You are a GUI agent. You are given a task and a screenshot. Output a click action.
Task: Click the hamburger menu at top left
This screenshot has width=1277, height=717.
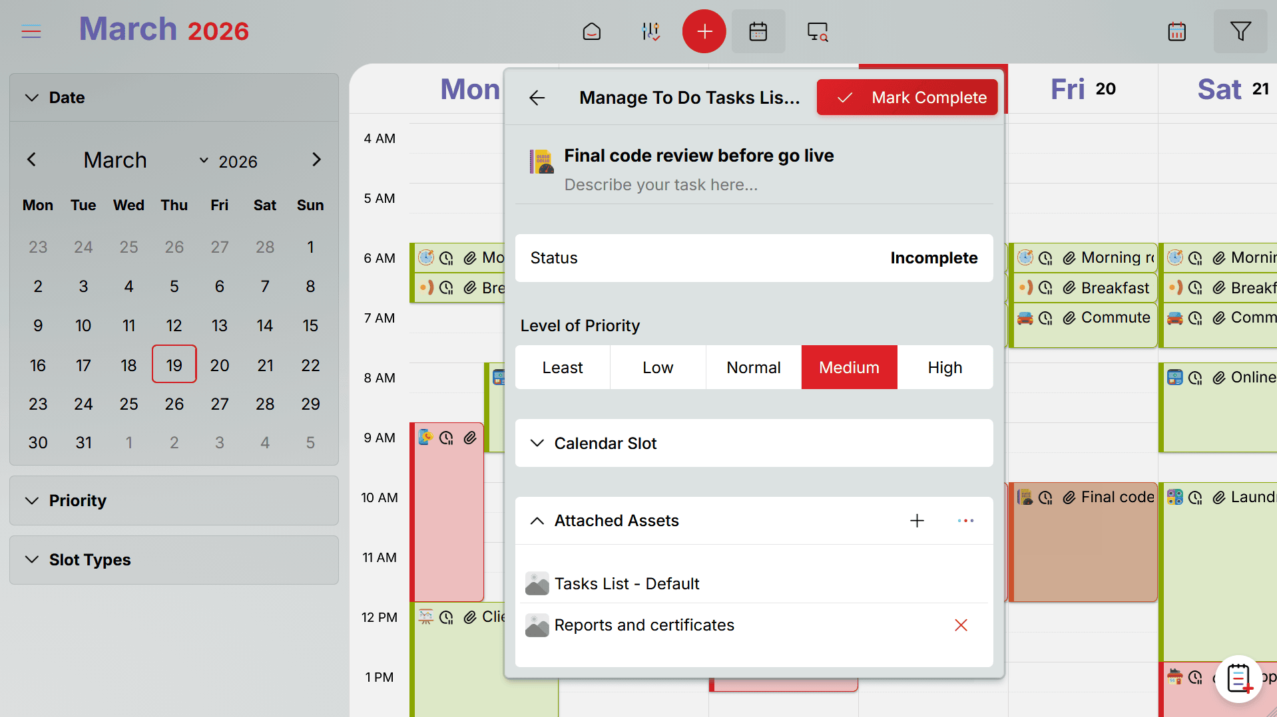click(31, 31)
